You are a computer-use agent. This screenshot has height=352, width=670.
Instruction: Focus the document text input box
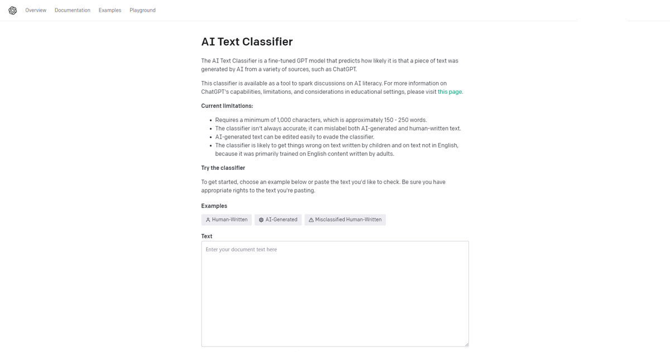(335, 293)
